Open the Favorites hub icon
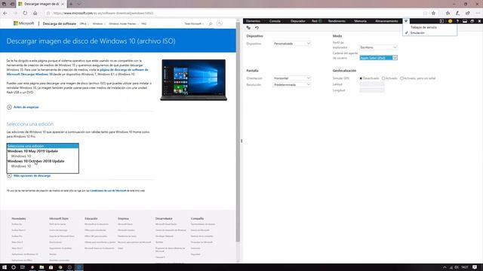 [448, 14]
